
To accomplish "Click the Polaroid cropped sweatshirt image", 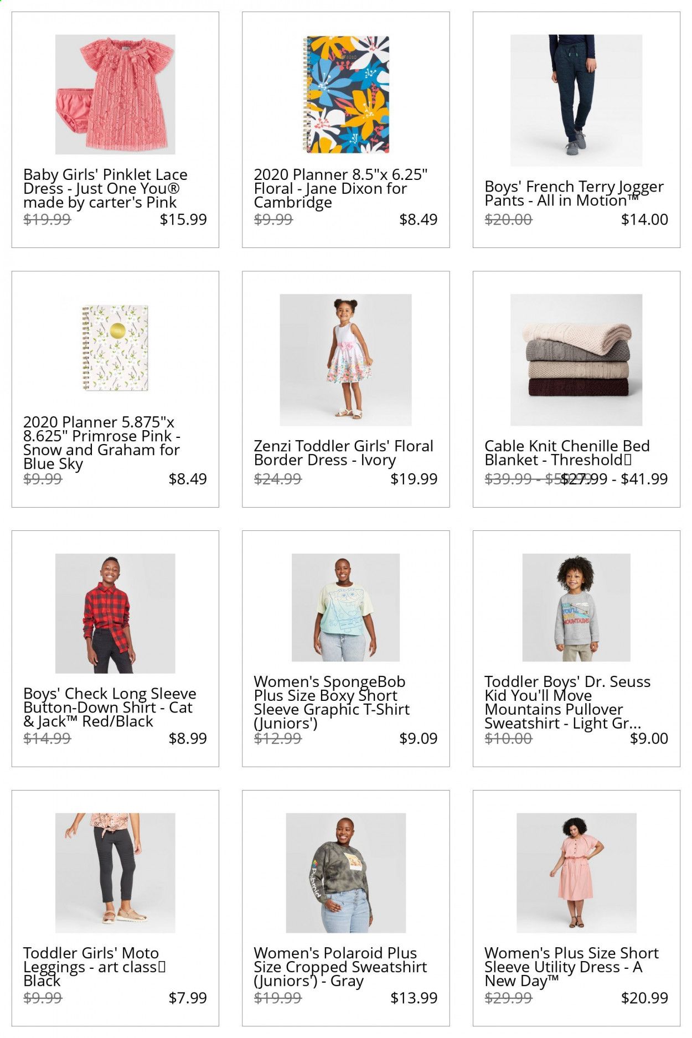I will click(x=346, y=873).
